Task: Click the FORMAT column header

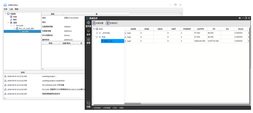Action: click(187, 29)
